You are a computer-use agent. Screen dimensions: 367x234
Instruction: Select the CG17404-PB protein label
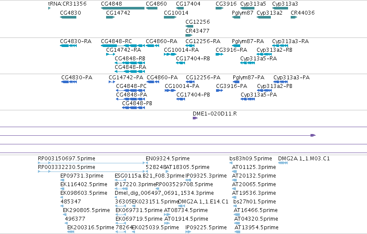[x=193, y=95]
